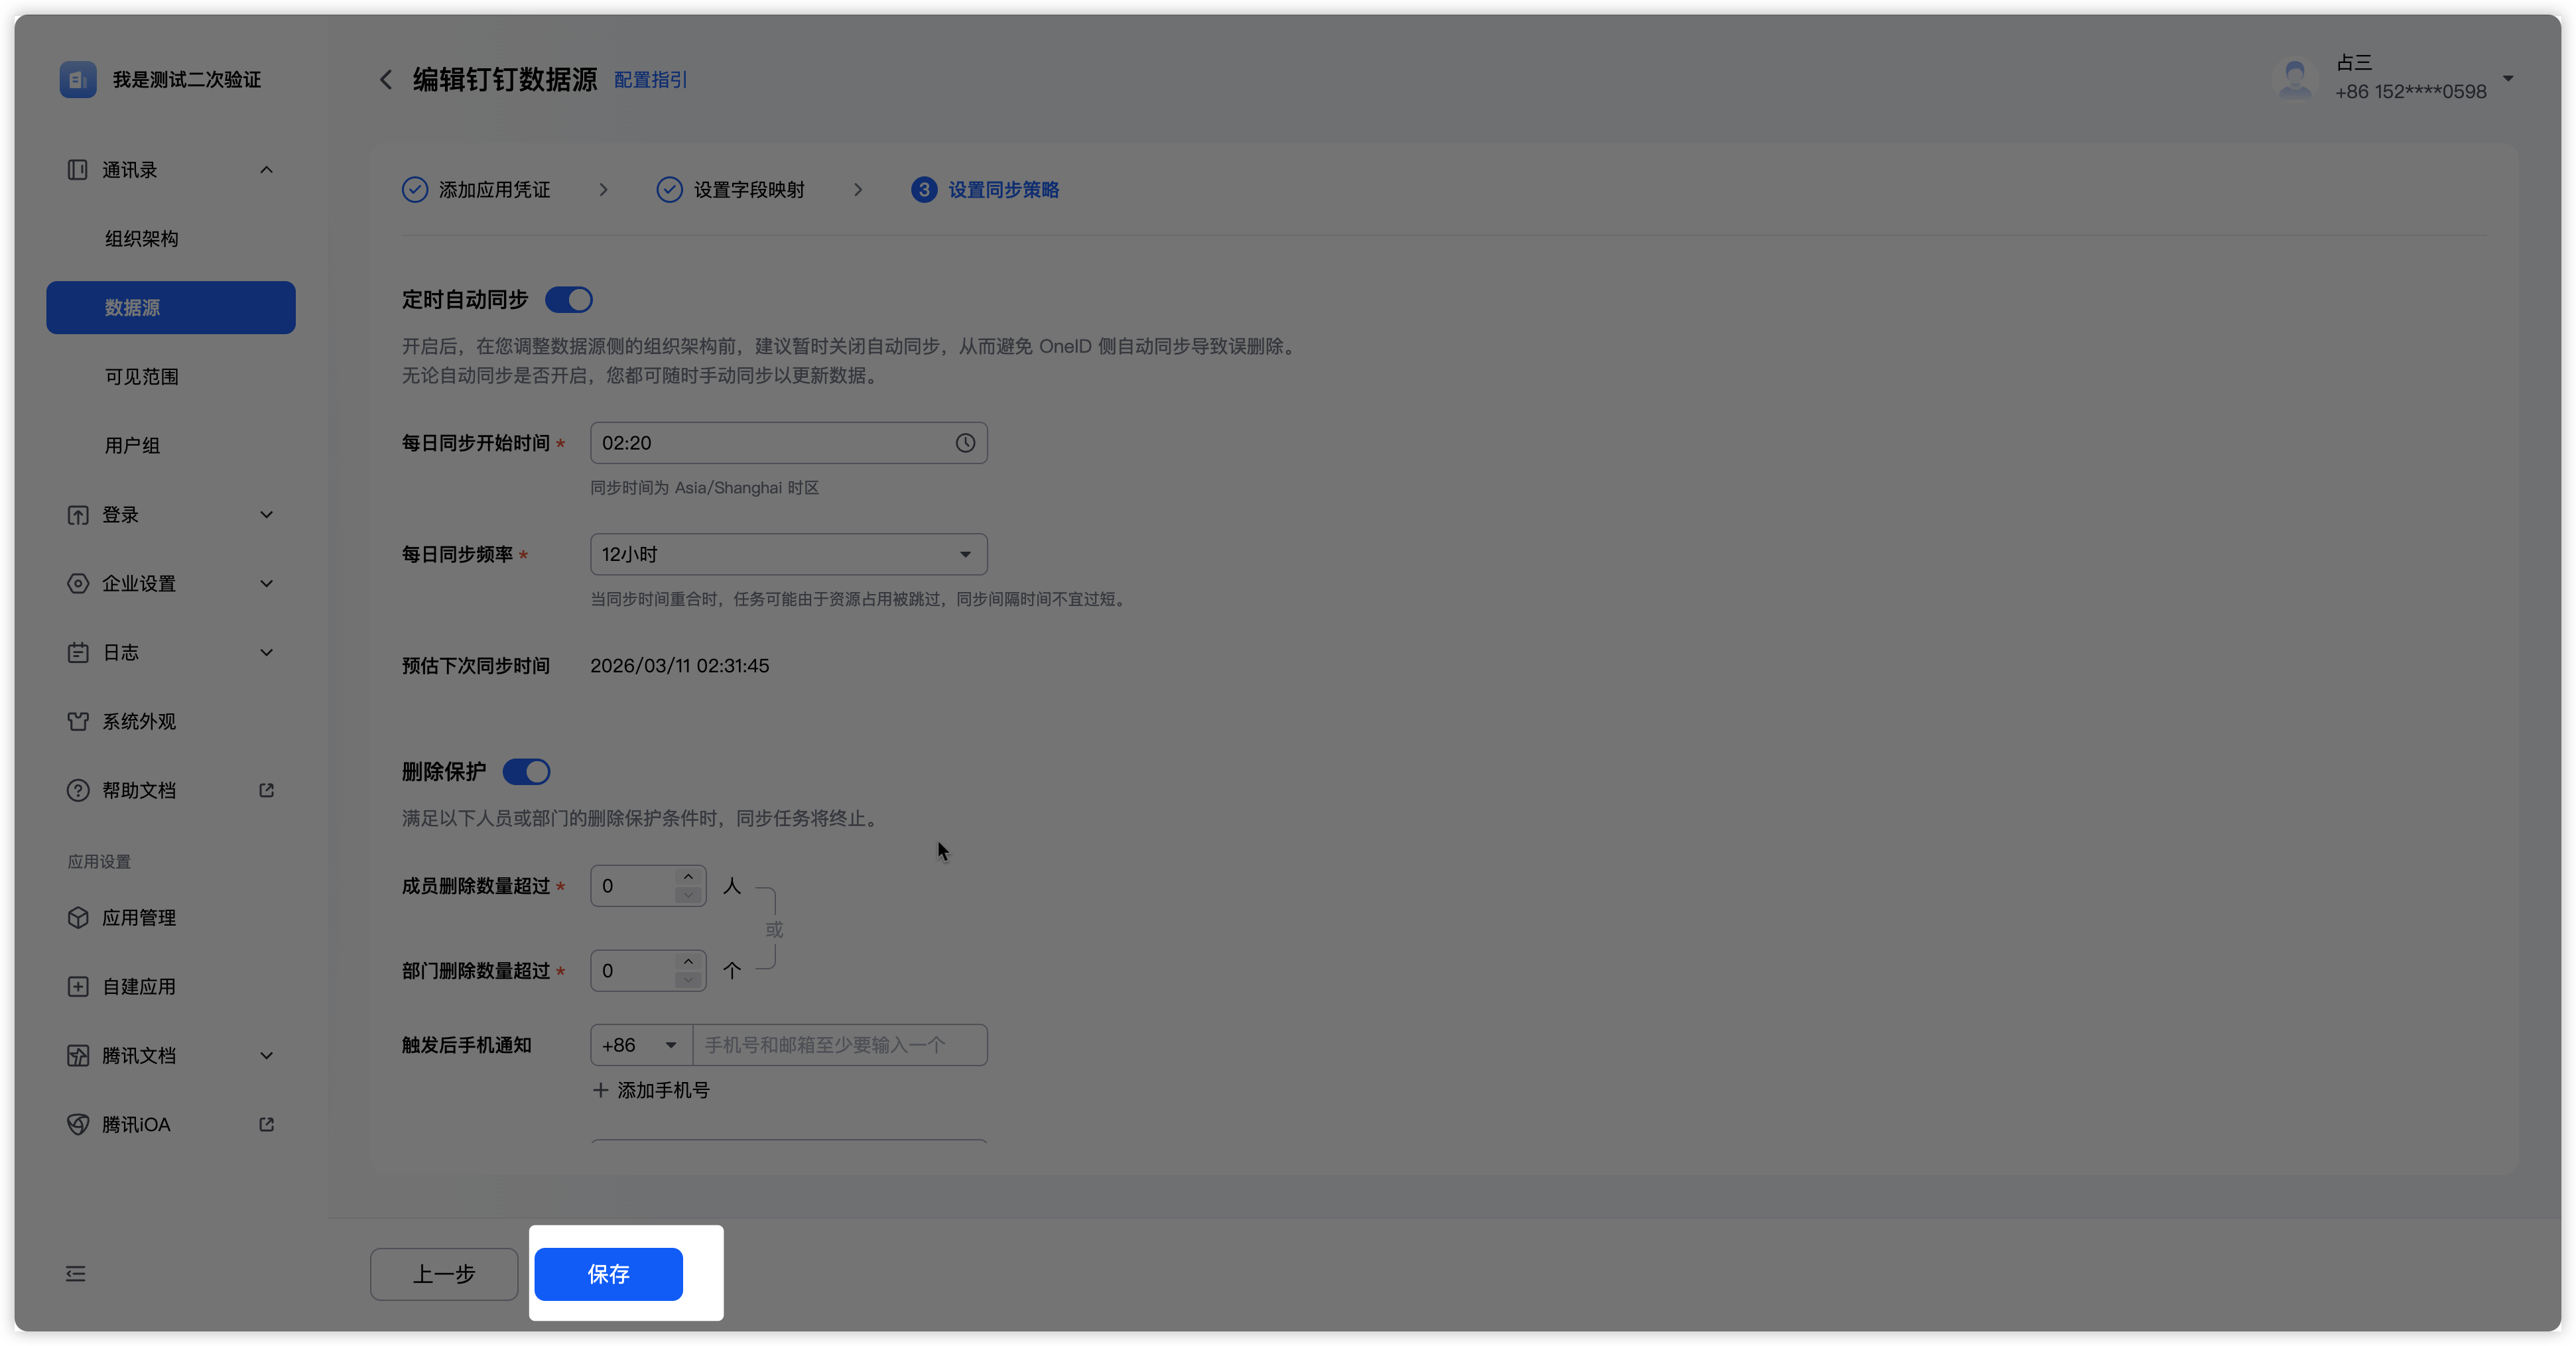Open the 配置指引 link
The width and height of the screenshot is (2576, 1346).
pos(650,80)
